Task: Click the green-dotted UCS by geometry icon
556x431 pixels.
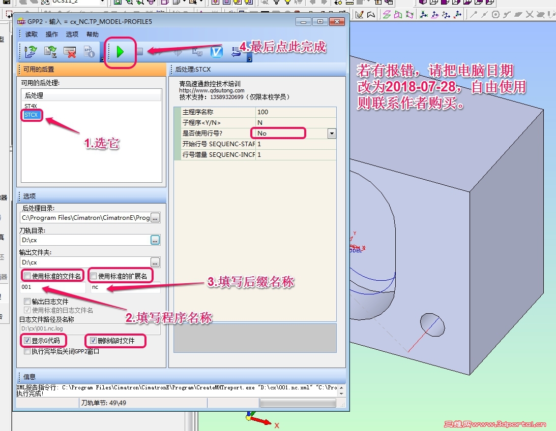Action: pos(423,15)
